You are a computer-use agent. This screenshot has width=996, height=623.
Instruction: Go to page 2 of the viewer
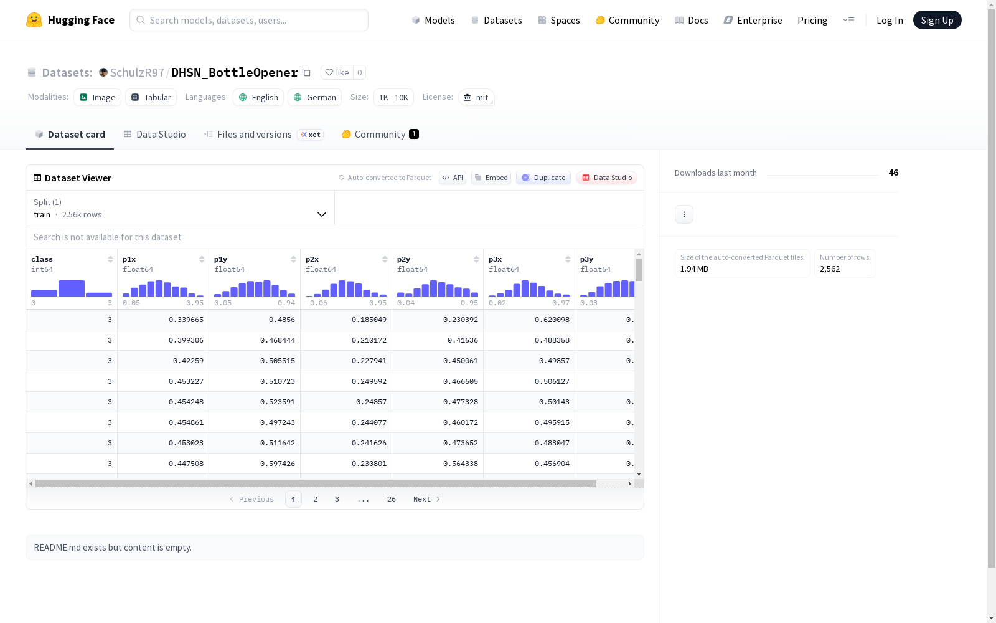pos(316,499)
